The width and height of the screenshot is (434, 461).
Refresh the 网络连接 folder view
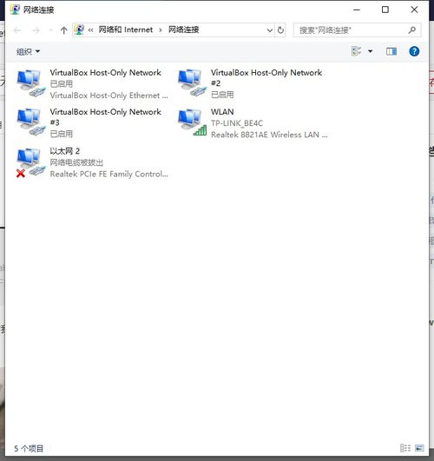[281, 30]
